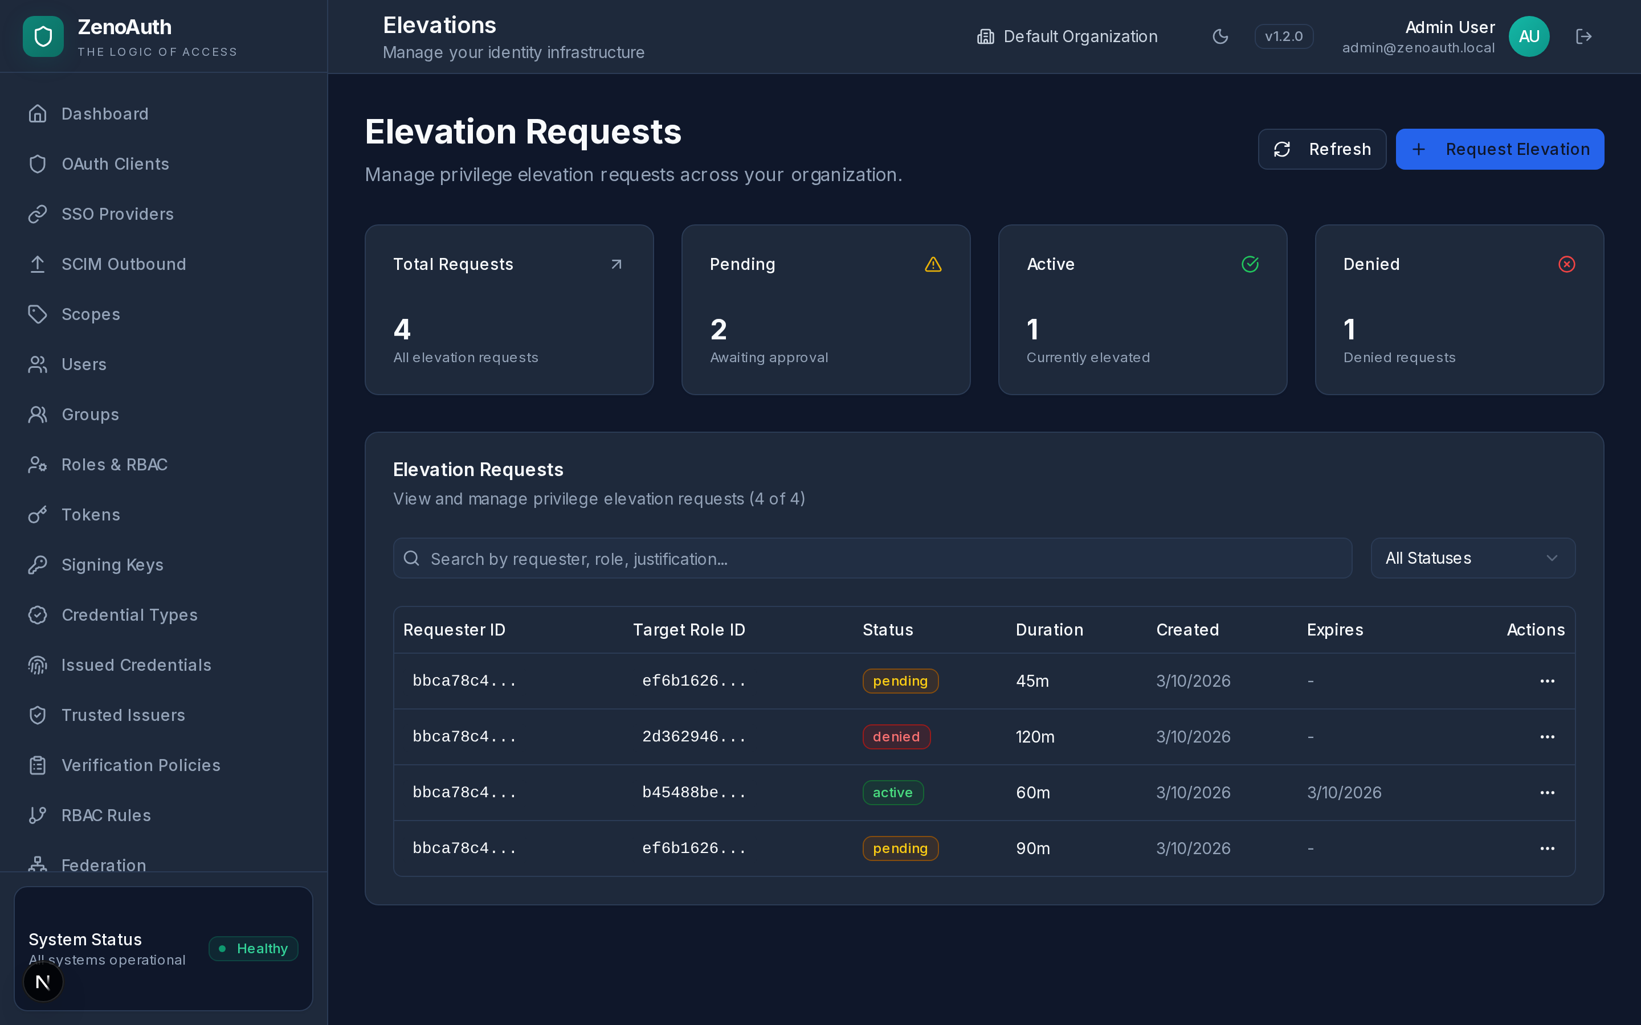1641x1025 pixels.
Task: Open RBAC Rules from the navigation
Action: tap(106, 815)
